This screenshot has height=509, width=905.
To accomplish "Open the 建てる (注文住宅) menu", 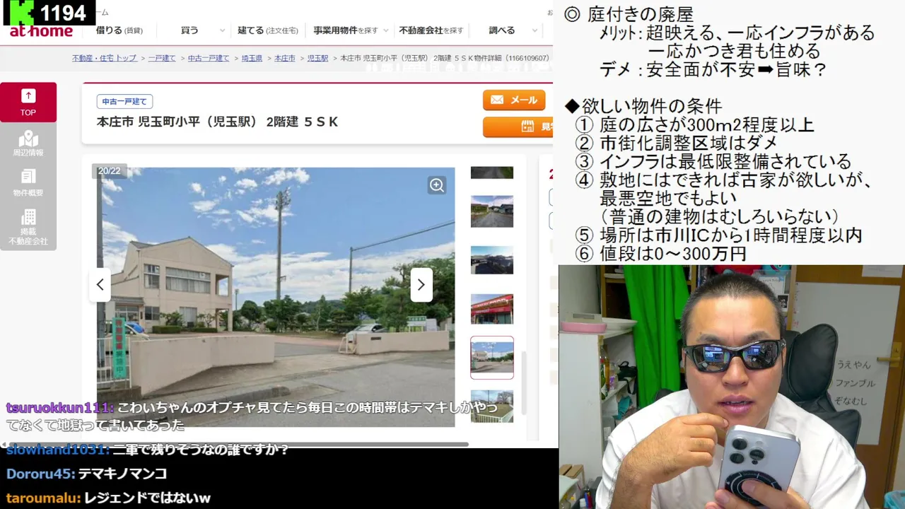I will click(x=268, y=30).
